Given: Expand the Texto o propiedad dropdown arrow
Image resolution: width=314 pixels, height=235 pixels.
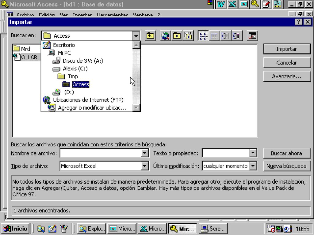Looking at the screenshot, I should pyautogui.click(x=253, y=153).
